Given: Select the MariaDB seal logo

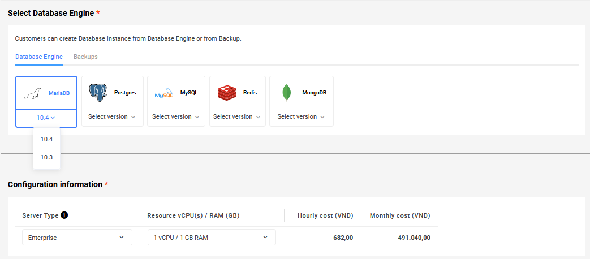Looking at the screenshot, I should coord(32,94).
